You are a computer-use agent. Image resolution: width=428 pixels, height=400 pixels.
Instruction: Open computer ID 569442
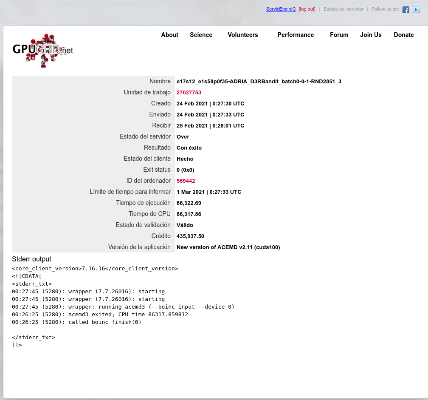[186, 181]
